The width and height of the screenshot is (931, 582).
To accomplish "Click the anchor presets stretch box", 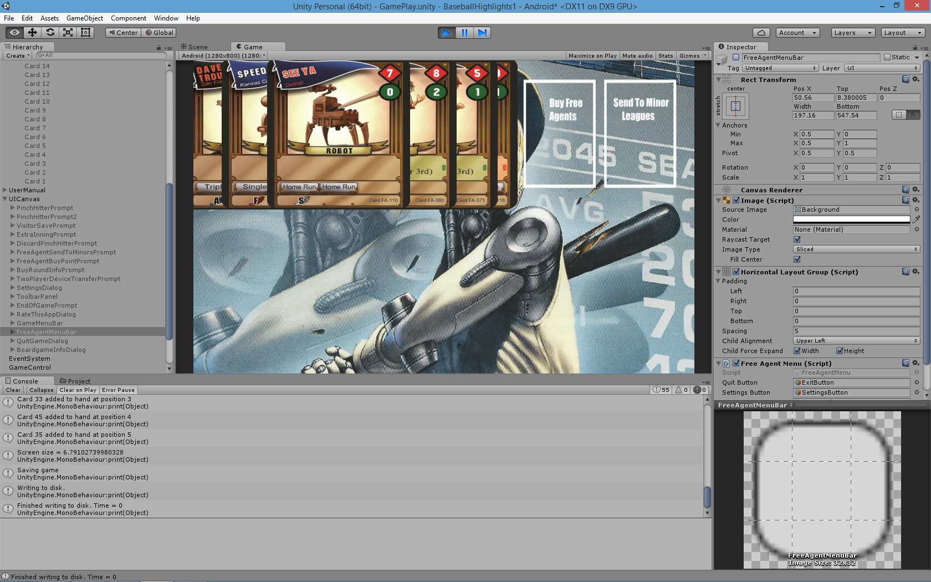I will coord(735,106).
